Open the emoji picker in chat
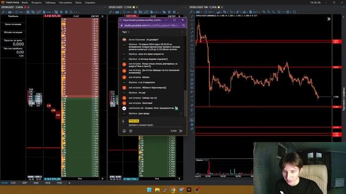The image size is (346, 194). tap(124, 131)
